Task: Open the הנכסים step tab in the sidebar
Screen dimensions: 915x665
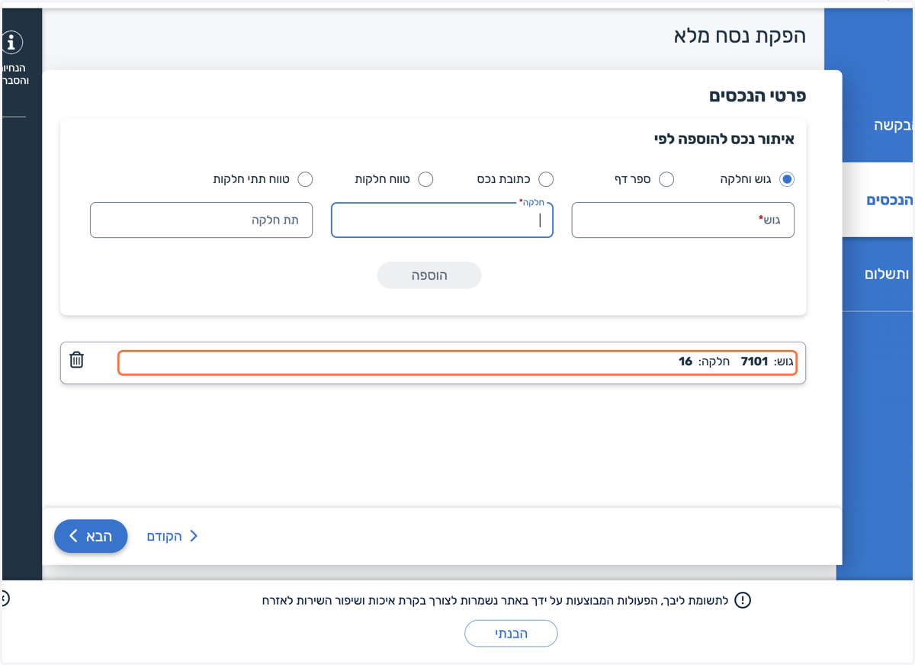Action: (878, 200)
